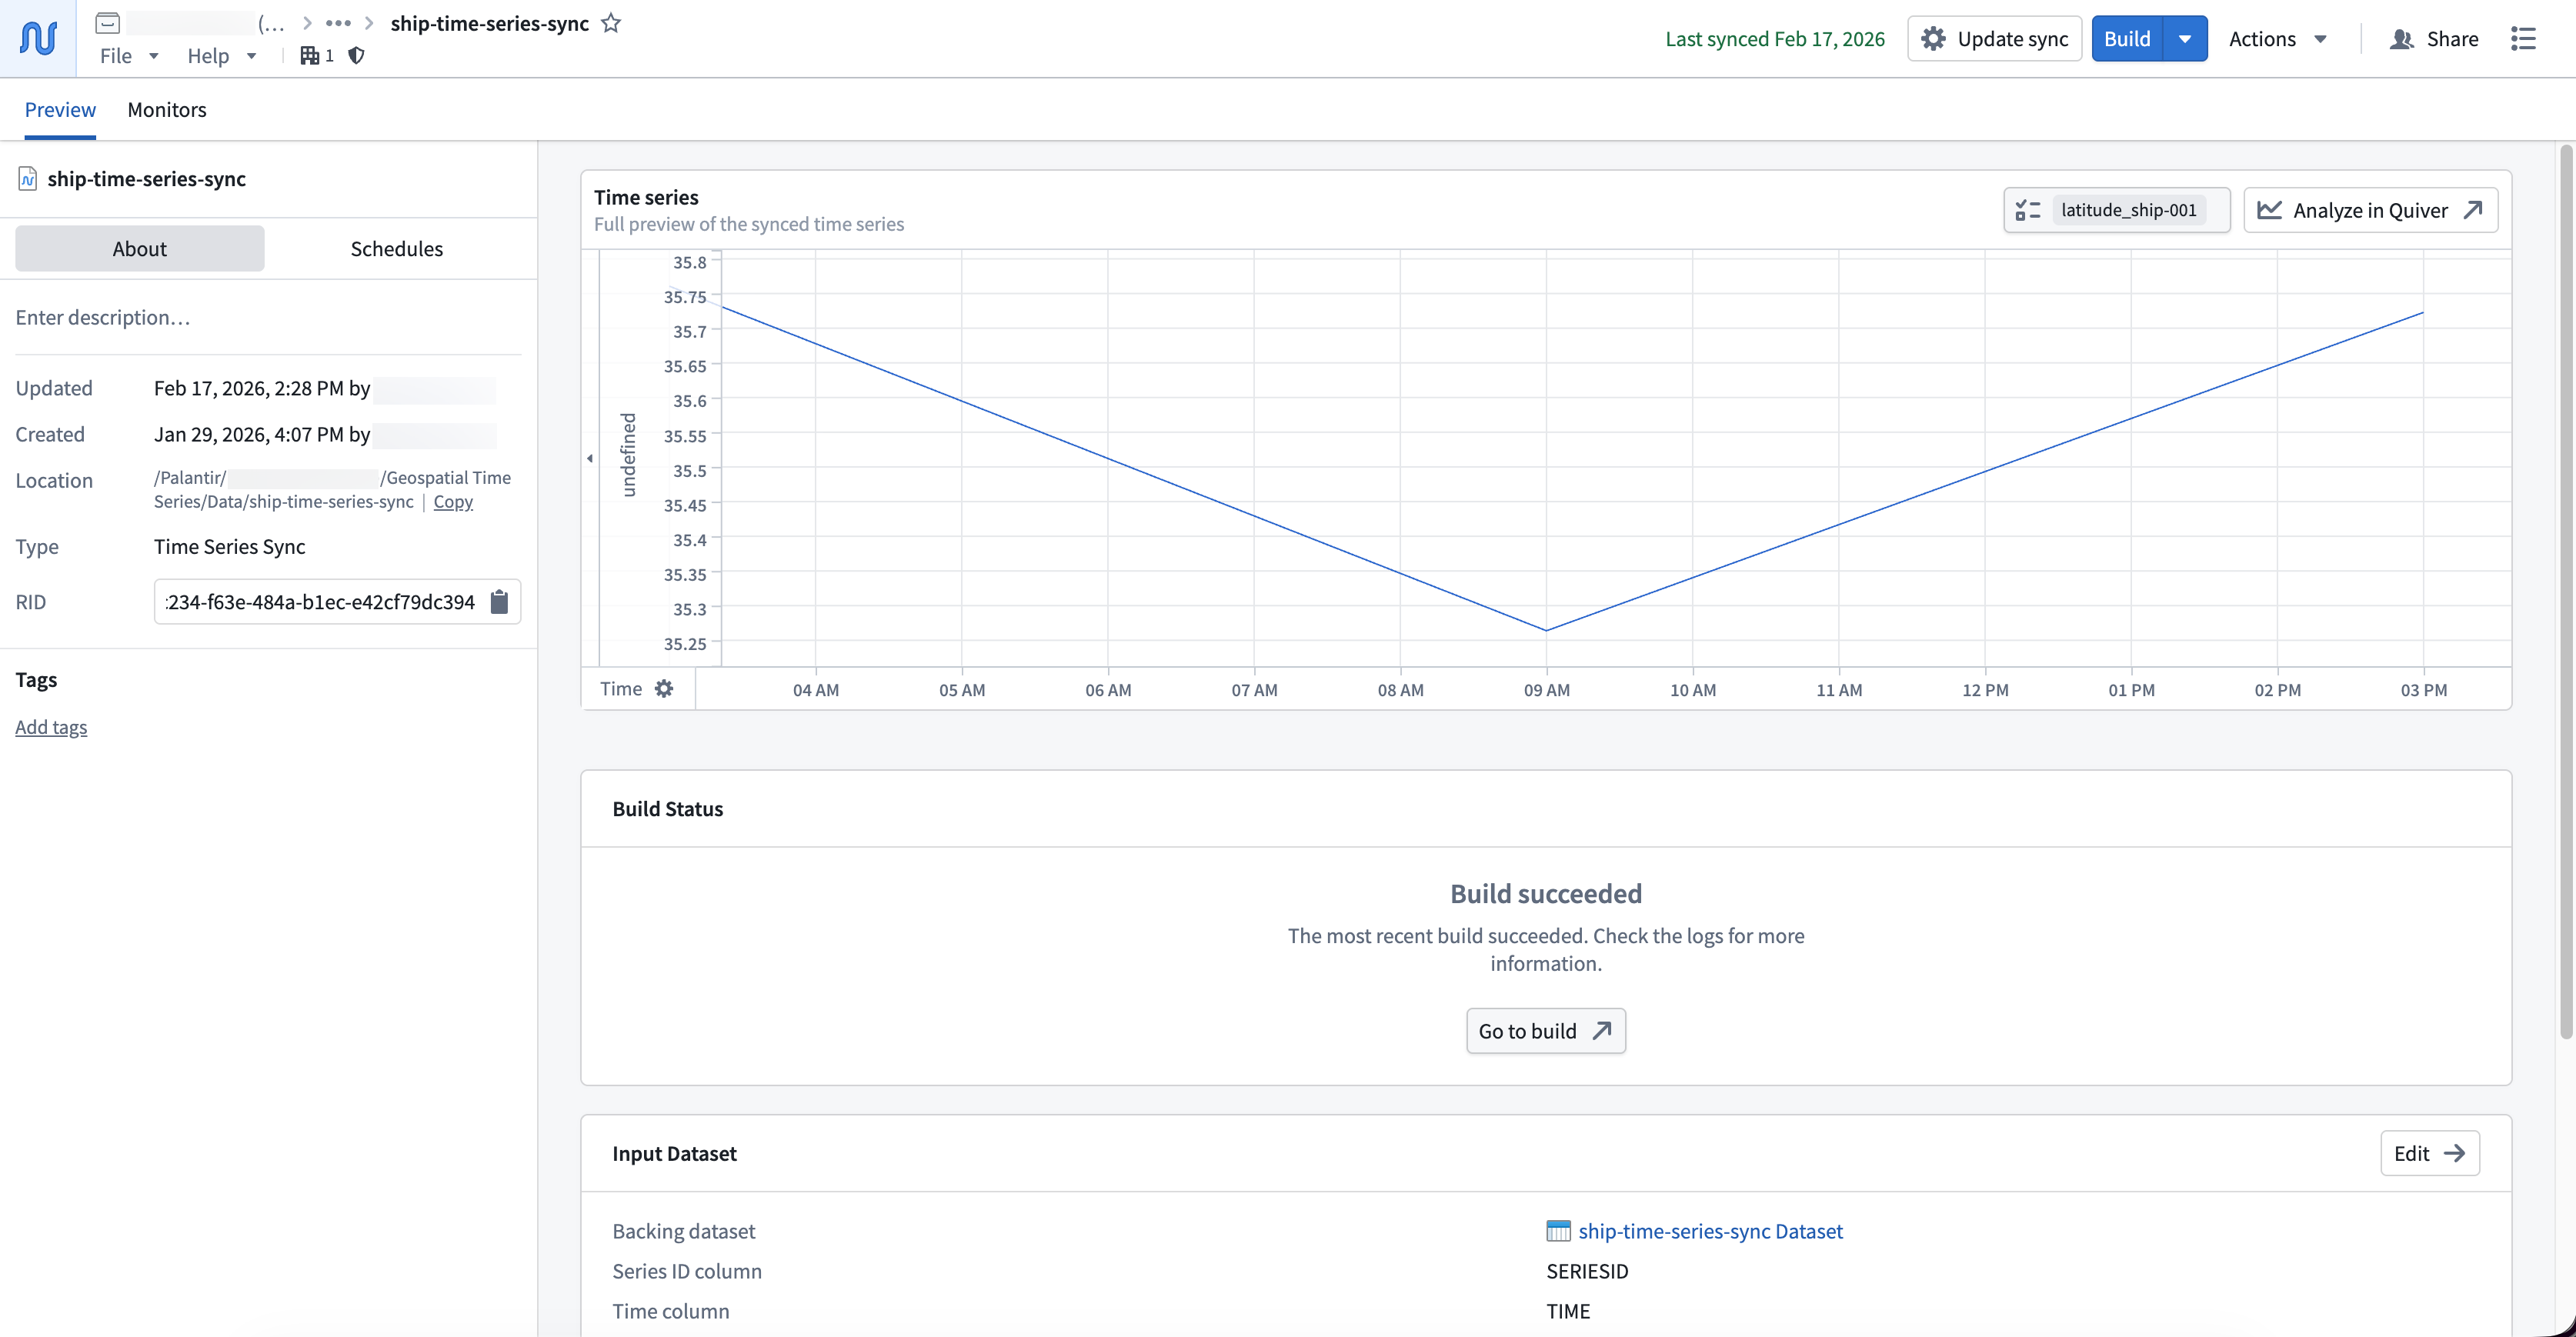The image size is (2576, 1337).
Task: Click the Time axis settings gear
Action: pos(665,688)
